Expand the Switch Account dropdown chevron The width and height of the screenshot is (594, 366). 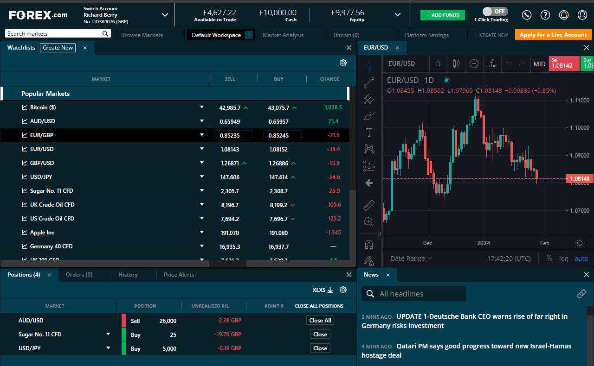[165, 15]
